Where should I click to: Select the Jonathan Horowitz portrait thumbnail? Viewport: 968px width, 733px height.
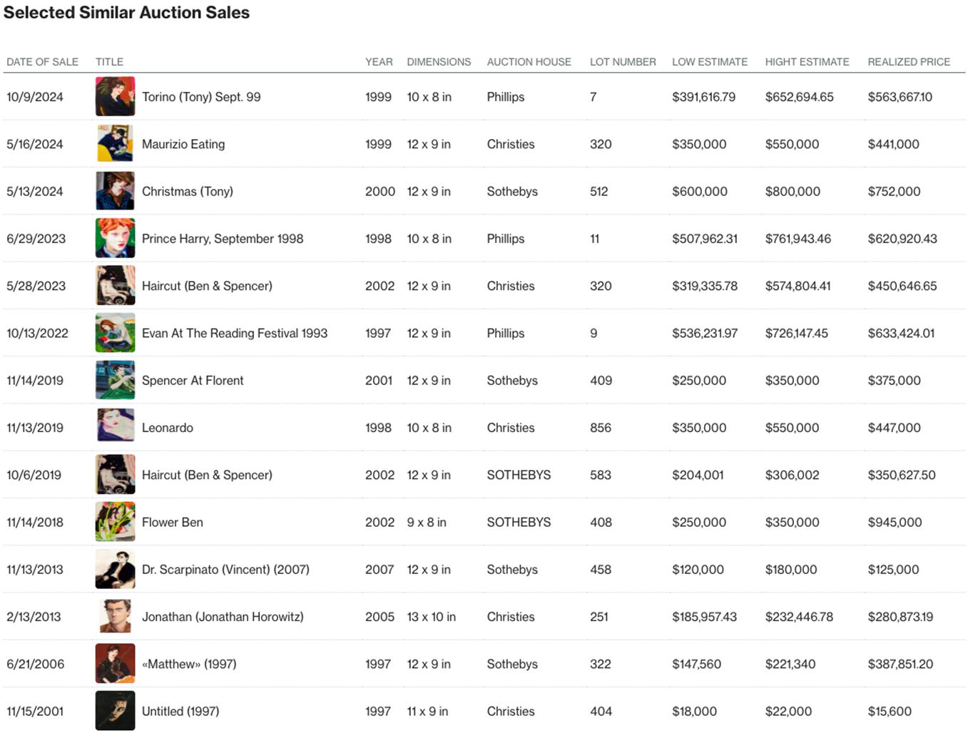click(115, 617)
